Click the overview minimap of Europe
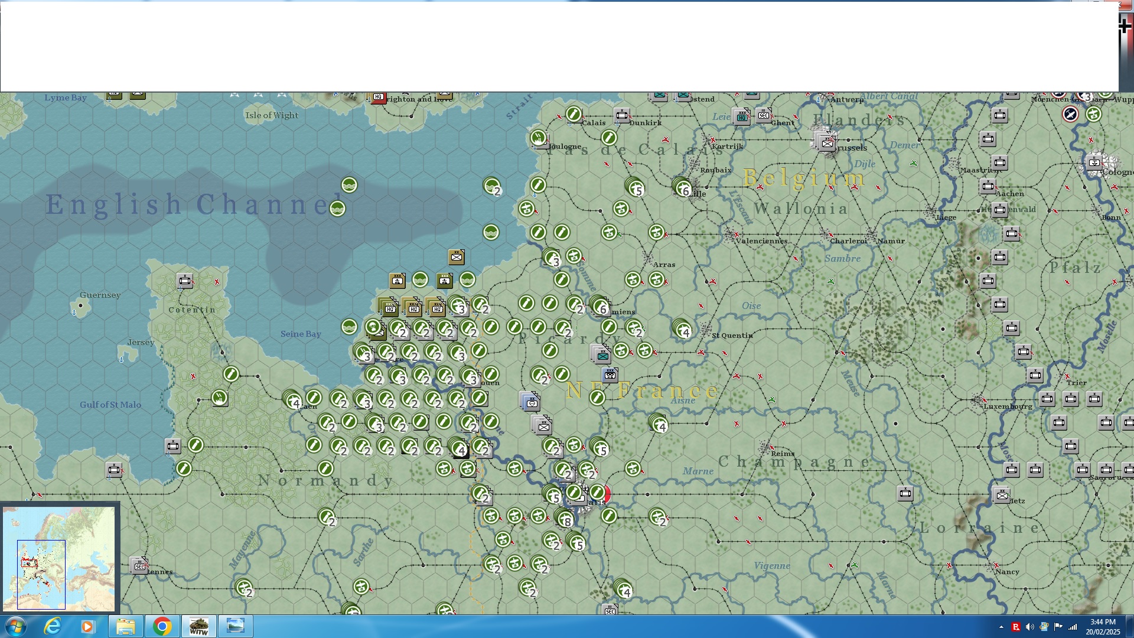Screen dimensions: 1134x638 (59, 558)
